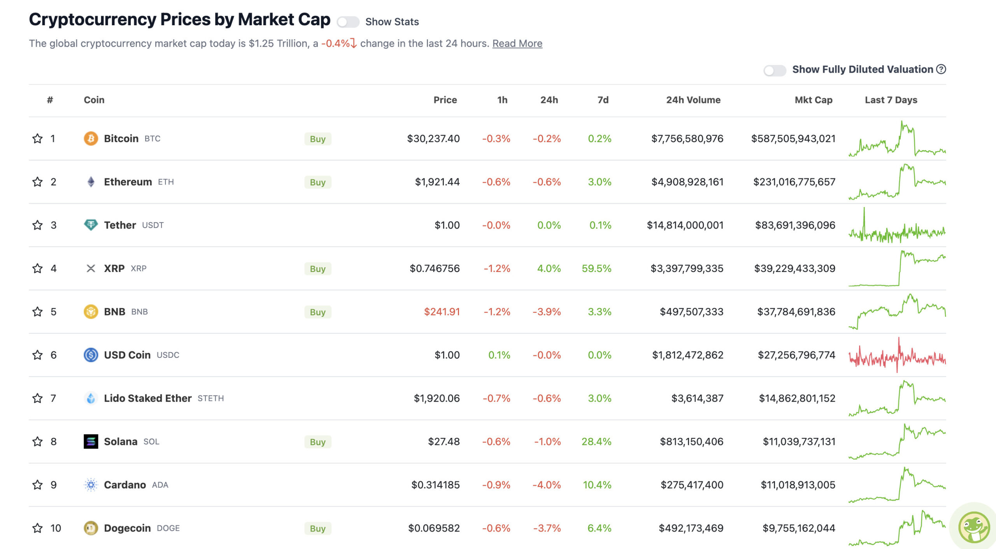Viewport: 996px width, 549px height.
Task: Click XRP 7d change 59.5%
Action: click(596, 268)
